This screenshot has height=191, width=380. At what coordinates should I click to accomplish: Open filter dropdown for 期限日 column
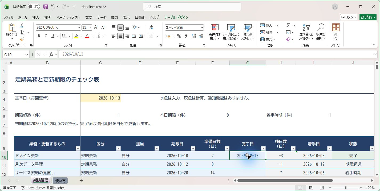coord(193,148)
